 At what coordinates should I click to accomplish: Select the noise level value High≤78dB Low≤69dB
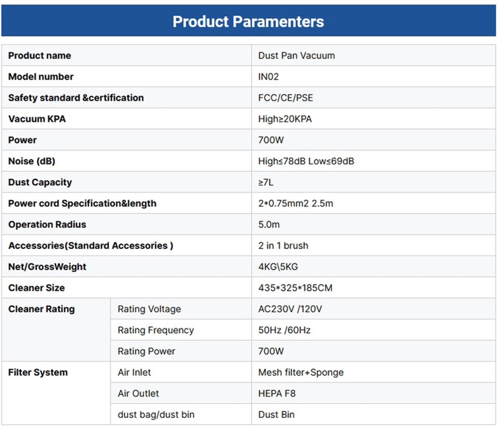pyautogui.click(x=306, y=161)
